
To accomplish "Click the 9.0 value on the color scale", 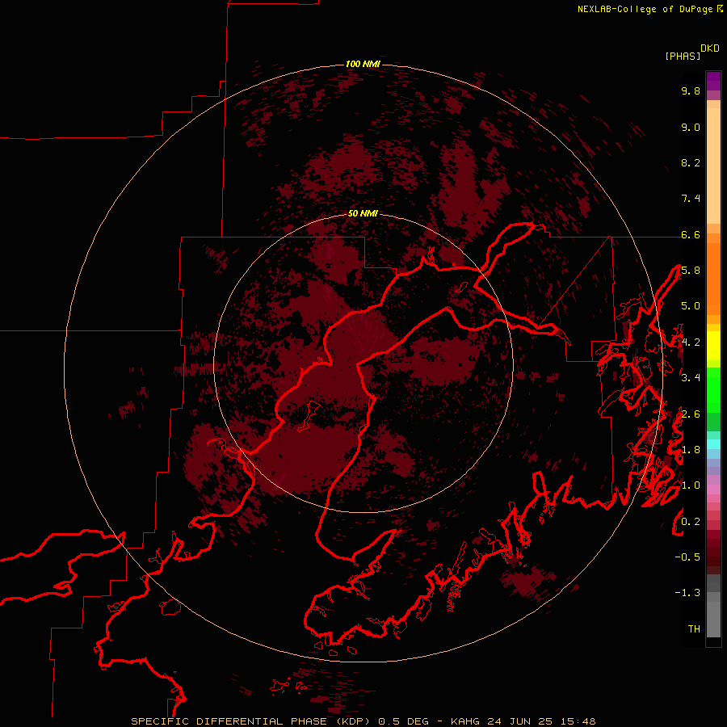I will click(x=691, y=128).
